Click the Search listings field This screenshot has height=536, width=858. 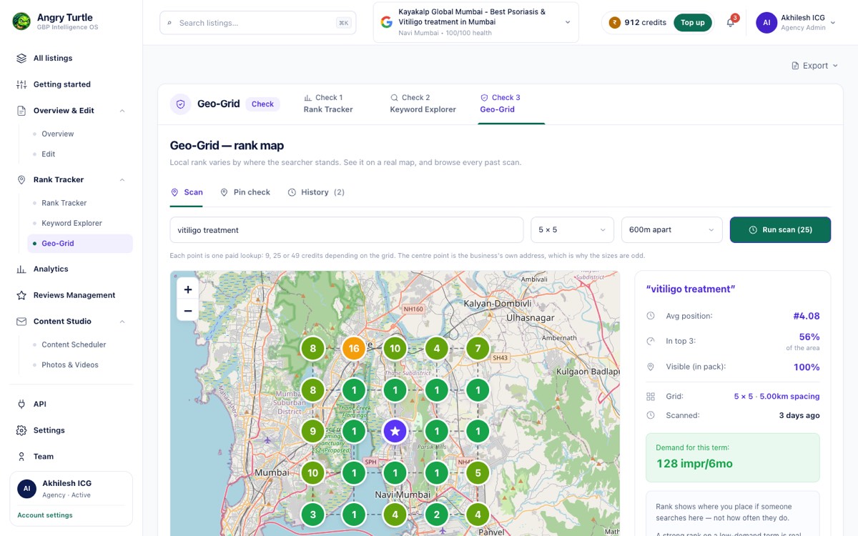coord(257,23)
